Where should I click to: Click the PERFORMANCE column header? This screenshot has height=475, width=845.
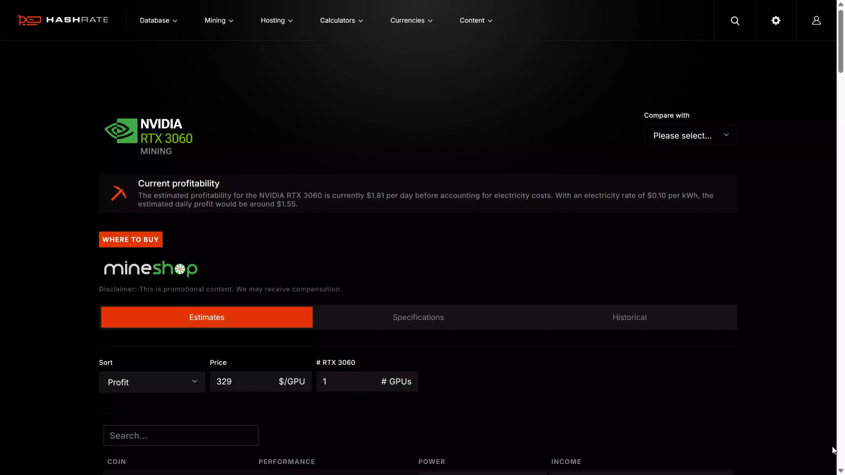coord(287,462)
